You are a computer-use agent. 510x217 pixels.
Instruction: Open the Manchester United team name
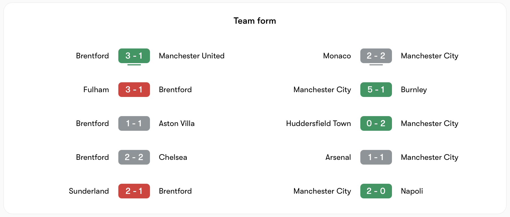click(191, 56)
